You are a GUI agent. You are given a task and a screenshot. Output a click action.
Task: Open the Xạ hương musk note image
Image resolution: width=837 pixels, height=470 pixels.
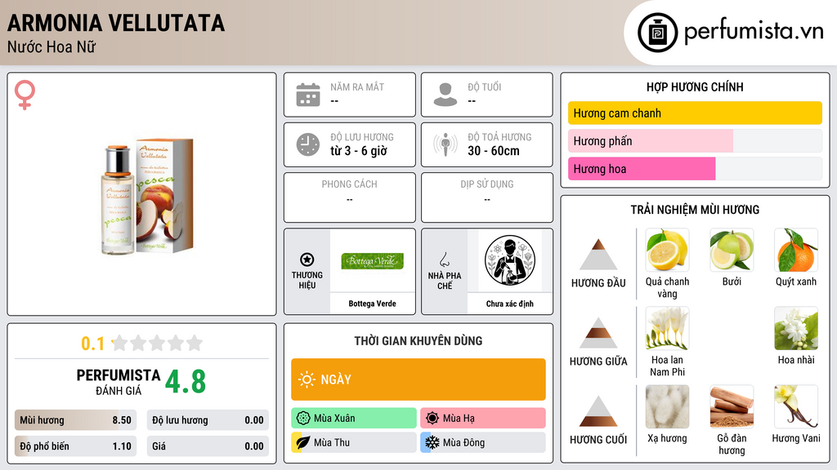(667, 407)
